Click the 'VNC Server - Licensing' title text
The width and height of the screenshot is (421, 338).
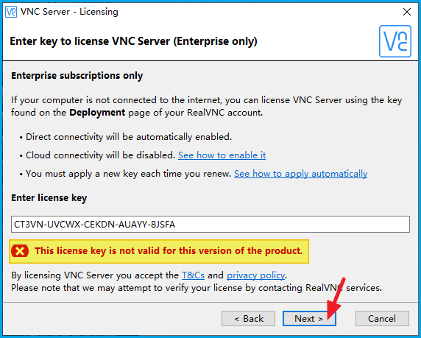(x=69, y=12)
